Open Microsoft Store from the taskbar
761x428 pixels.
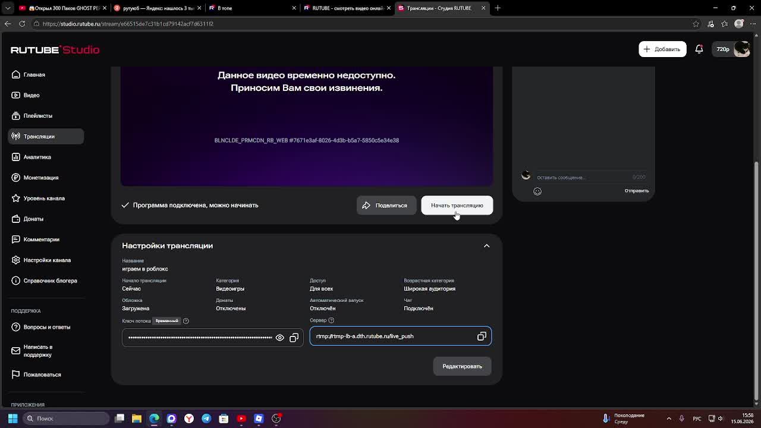224,418
